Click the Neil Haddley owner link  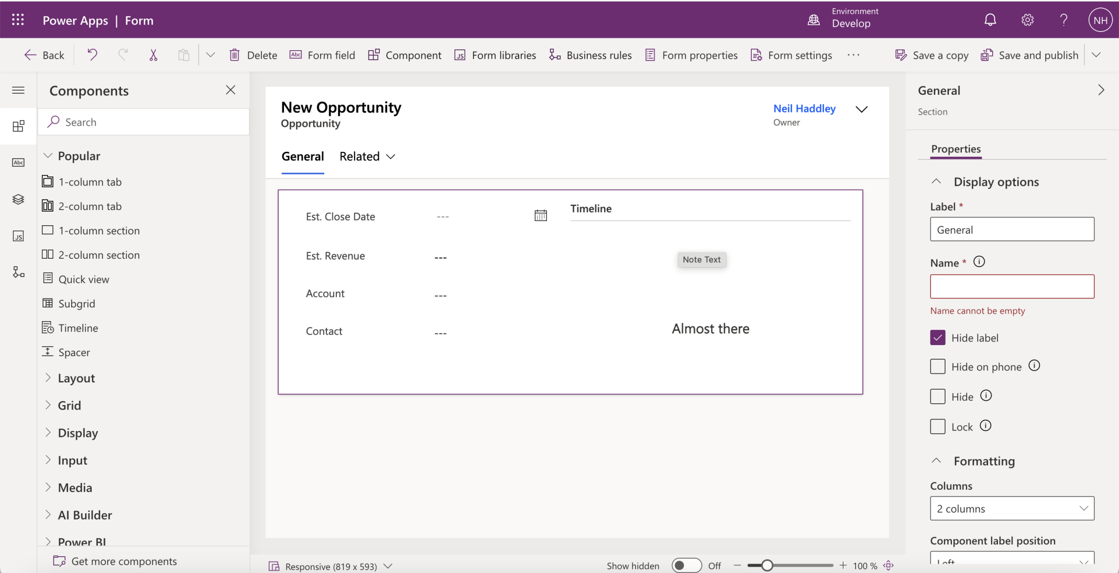click(805, 108)
